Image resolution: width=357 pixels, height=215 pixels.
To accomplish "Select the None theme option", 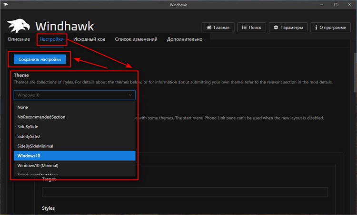I will point(74,107).
